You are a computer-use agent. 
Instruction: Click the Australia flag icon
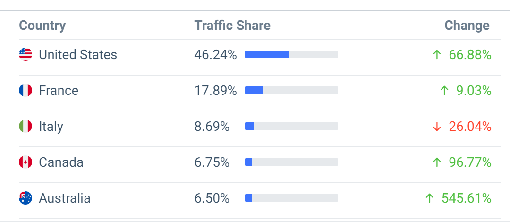(25, 198)
